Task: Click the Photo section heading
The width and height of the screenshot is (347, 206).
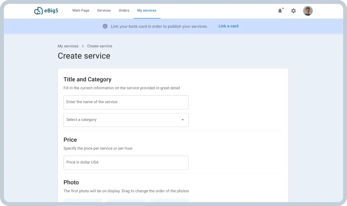Action: click(71, 182)
